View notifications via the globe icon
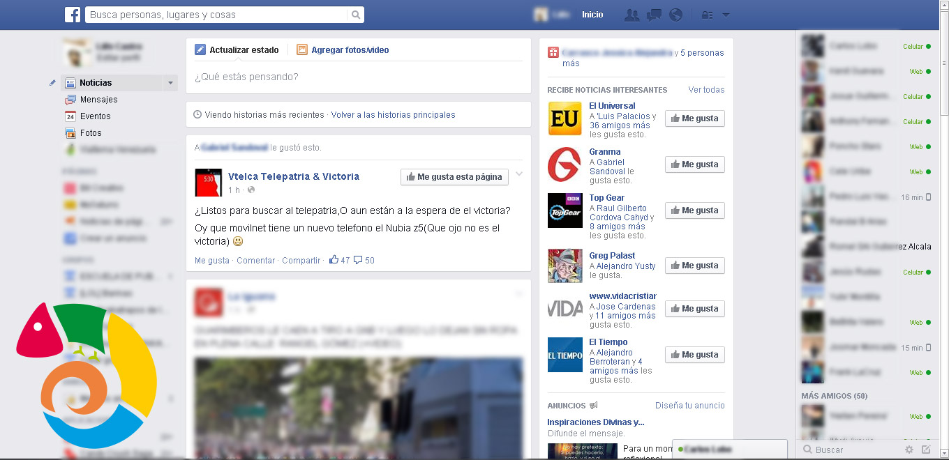The height and width of the screenshot is (460, 949). pos(675,14)
